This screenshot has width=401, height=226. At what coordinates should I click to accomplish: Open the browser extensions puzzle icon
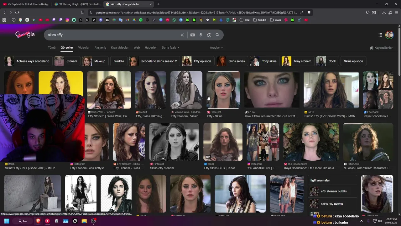367,13
